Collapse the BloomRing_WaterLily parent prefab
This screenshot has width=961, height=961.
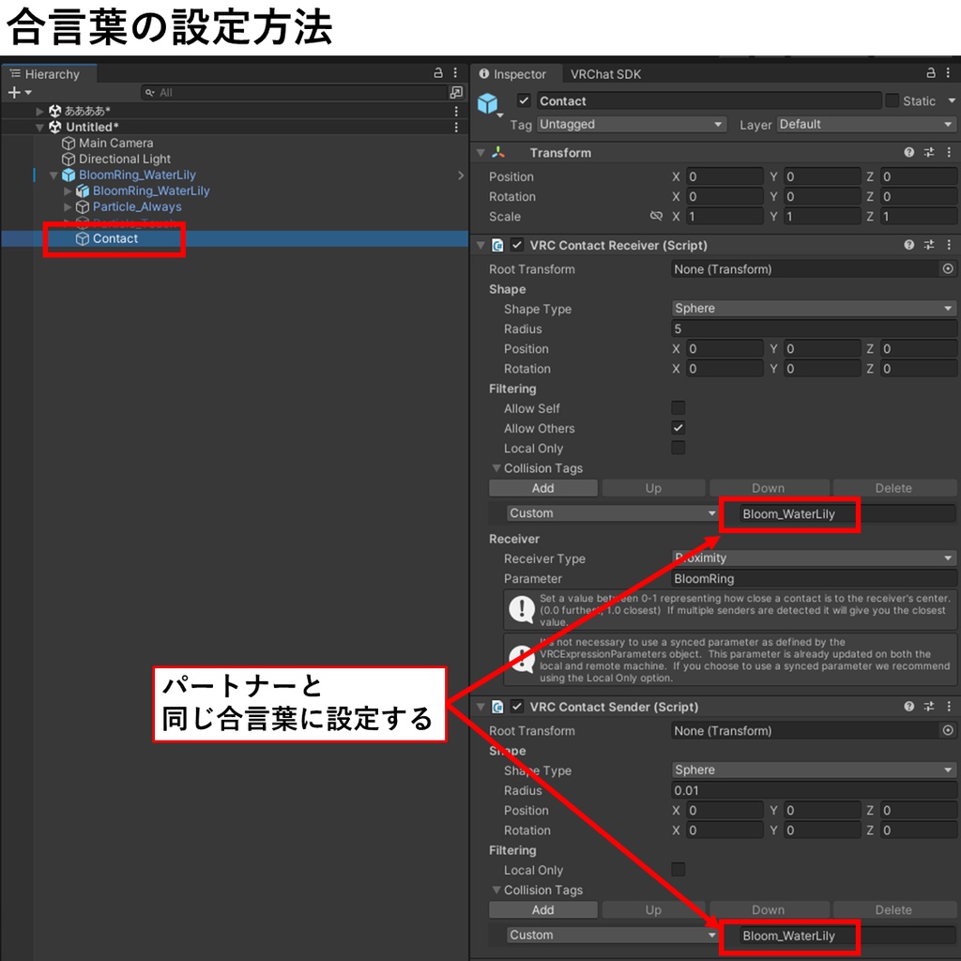click(x=53, y=175)
